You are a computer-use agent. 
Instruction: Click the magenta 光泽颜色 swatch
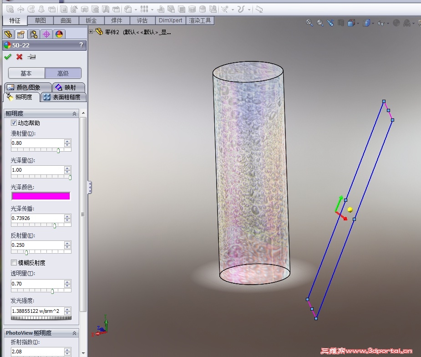pos(41,196)
